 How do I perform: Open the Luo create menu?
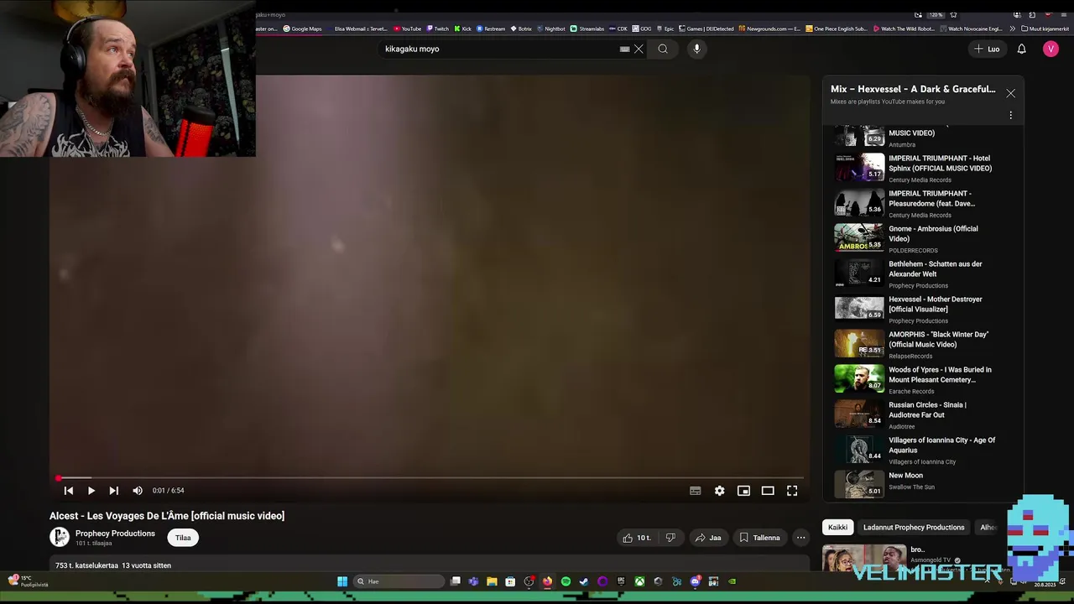987,49
